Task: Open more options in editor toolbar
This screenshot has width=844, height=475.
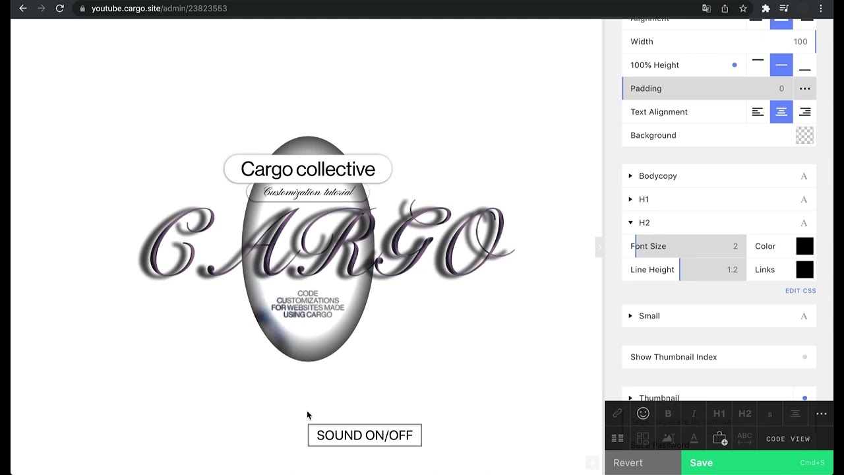Action: coord(821,414)
